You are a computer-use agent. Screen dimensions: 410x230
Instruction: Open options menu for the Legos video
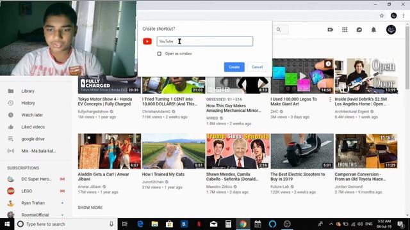coord(330,100)
